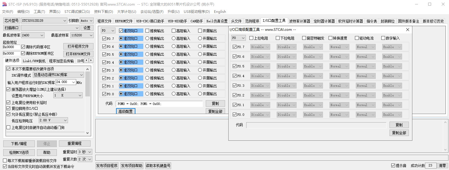Image resolution: width=449 pixels, height=170 pixels.
Task: Enable 每次下载前都重新装载目标文件
Action: (5, 161)
